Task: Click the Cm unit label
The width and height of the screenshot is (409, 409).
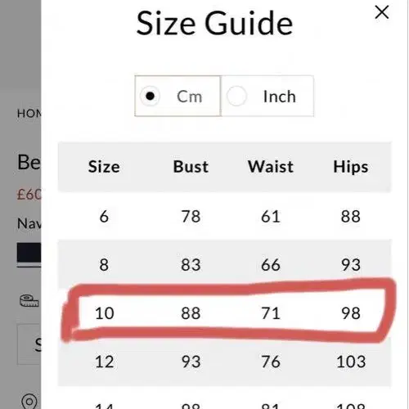Action: tap(190, 97)
